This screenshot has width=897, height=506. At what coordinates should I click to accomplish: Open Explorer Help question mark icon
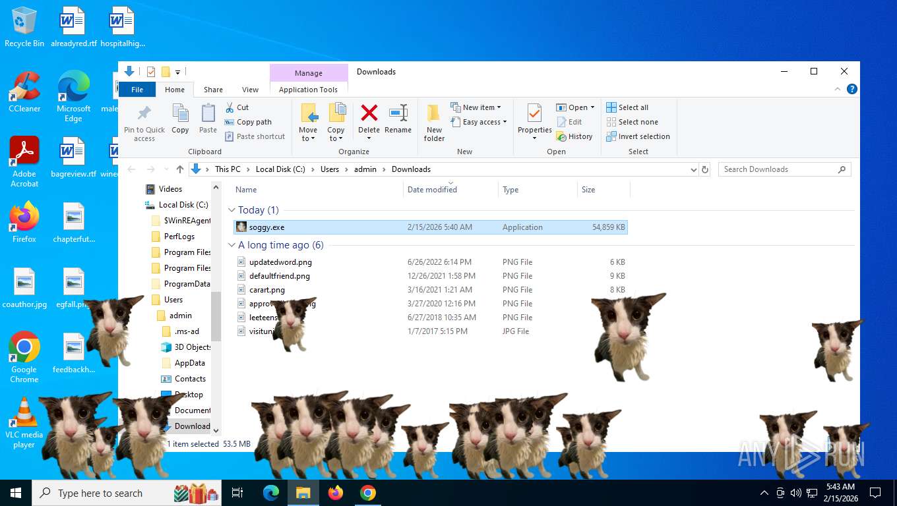(x=852, y=89)
